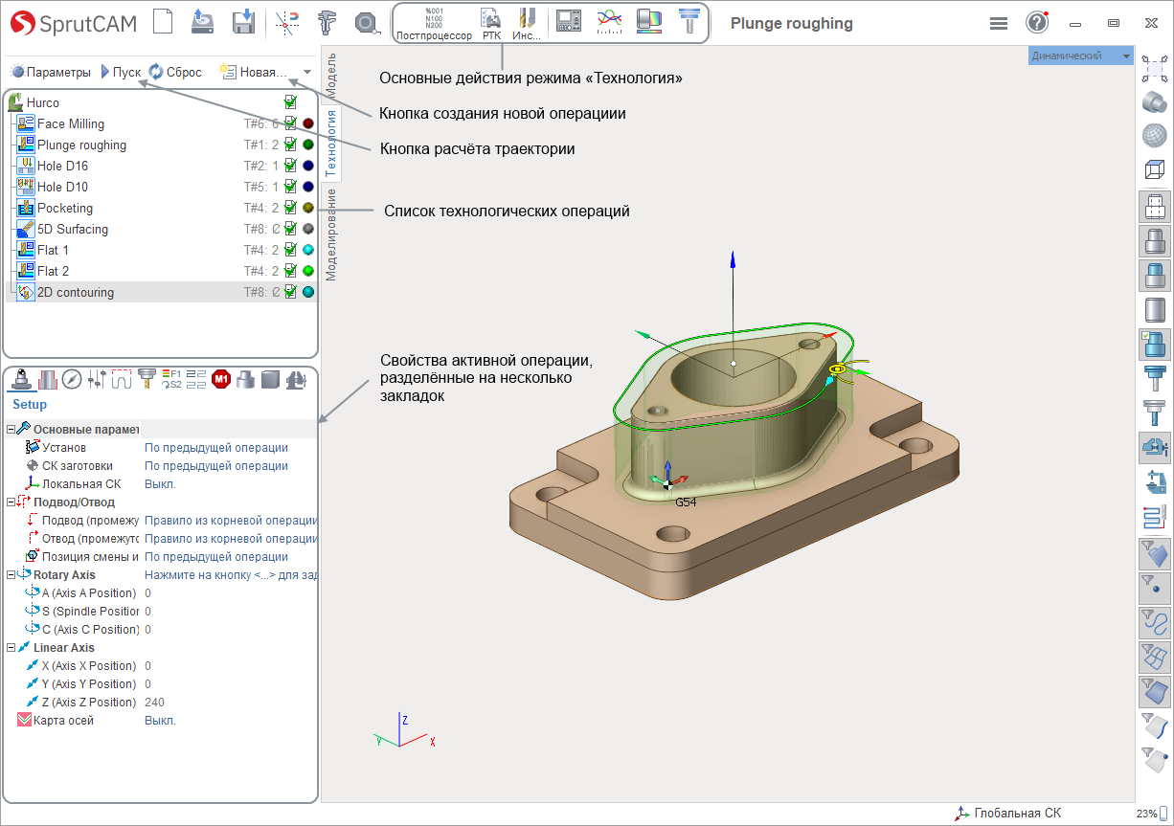Open project using the disk load icon
Image resolution: width=1174 pixels, height=826 pixels.
(x=202, y=22)
